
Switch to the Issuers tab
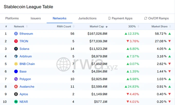pos(36,18)
